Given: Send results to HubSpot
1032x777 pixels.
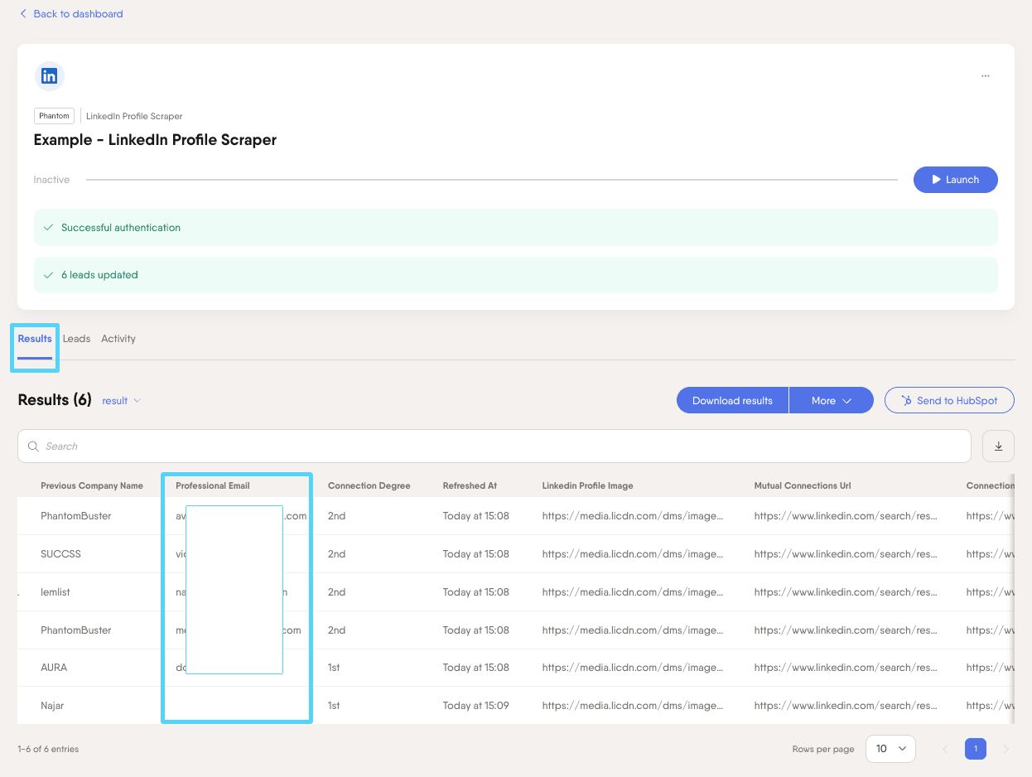Looking at the screenshot, I should tap(949, 400).
